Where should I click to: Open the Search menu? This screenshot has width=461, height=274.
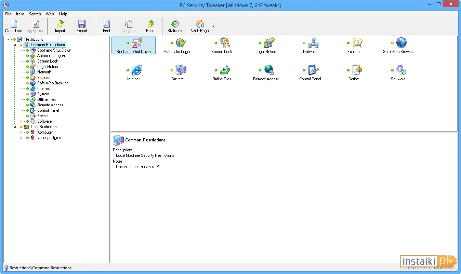pos(35,14)
